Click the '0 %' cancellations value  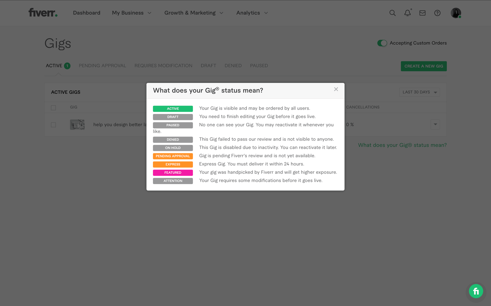[350, 124]
